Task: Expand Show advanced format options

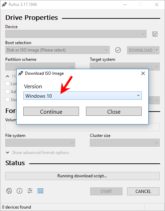Action: coord(38,153)
